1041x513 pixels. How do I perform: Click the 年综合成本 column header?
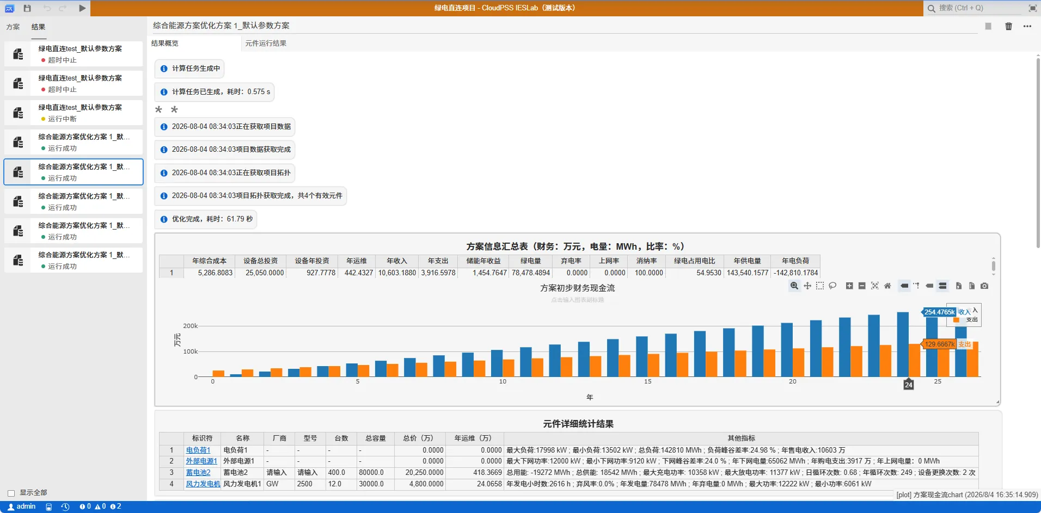(209, 261)
